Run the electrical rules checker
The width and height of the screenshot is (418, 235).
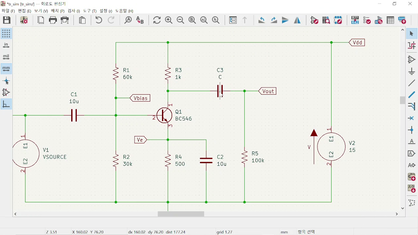pos(367,20)
